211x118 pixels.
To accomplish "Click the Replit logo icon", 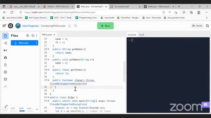I will [11, 26].
